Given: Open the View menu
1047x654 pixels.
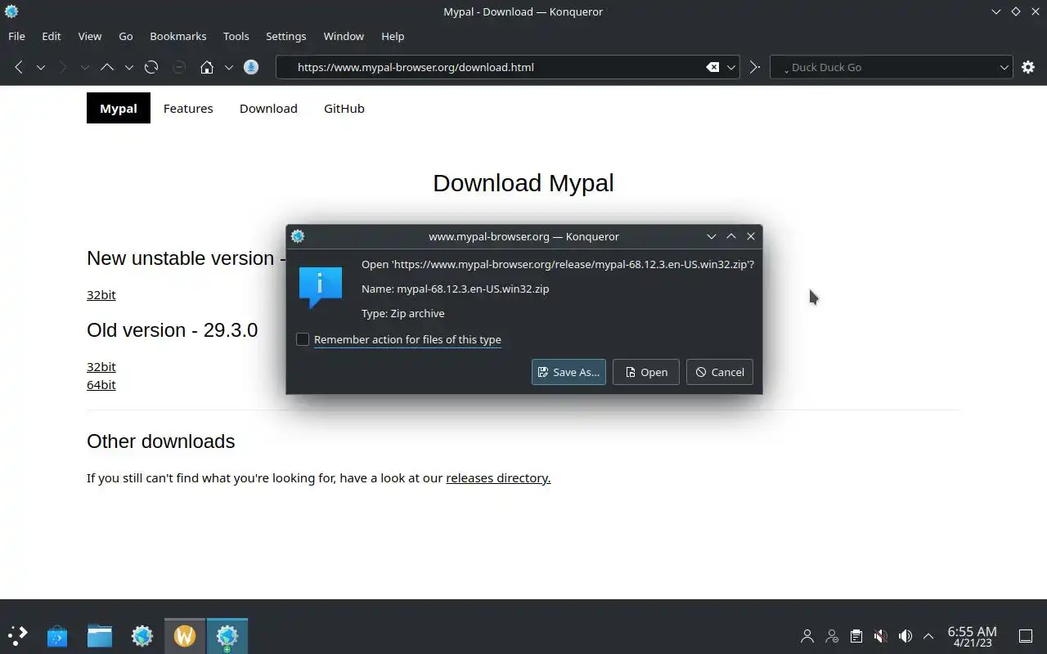Looking at the screenshot, I should (90, 36).
